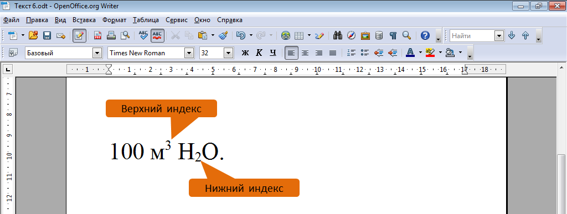The image size is (567, 214).
Task: Insert Hyperlink globe icon
Action: 285,35
